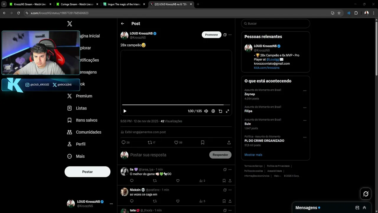Seek on the video progress bar
The height and width of the screenshot is (213, 378).
[176, 105]
